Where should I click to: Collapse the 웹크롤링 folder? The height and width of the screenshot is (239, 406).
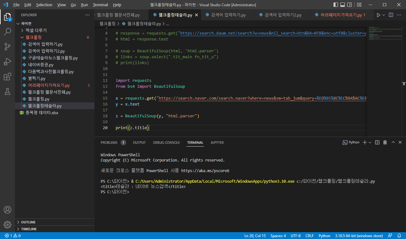click(55, 37)
